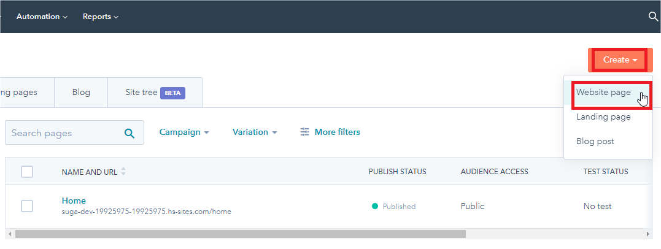Toggle the select-all checkbox in table header
661x249 pixels.
tap(27, 172)
